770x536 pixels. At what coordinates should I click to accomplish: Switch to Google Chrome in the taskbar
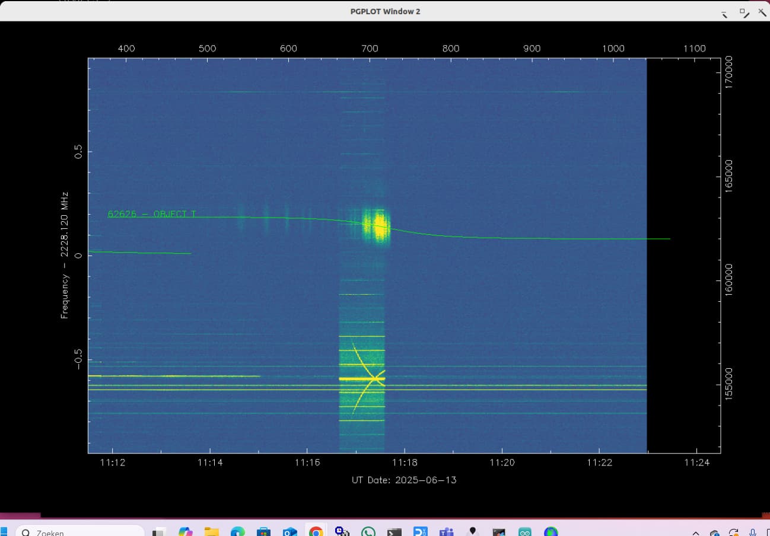316,532
